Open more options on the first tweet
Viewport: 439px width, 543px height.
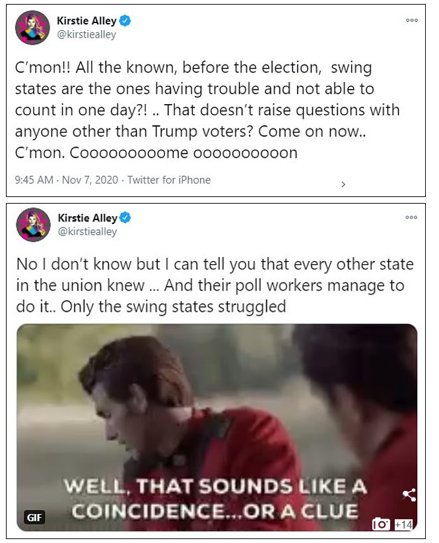point(412,20)
